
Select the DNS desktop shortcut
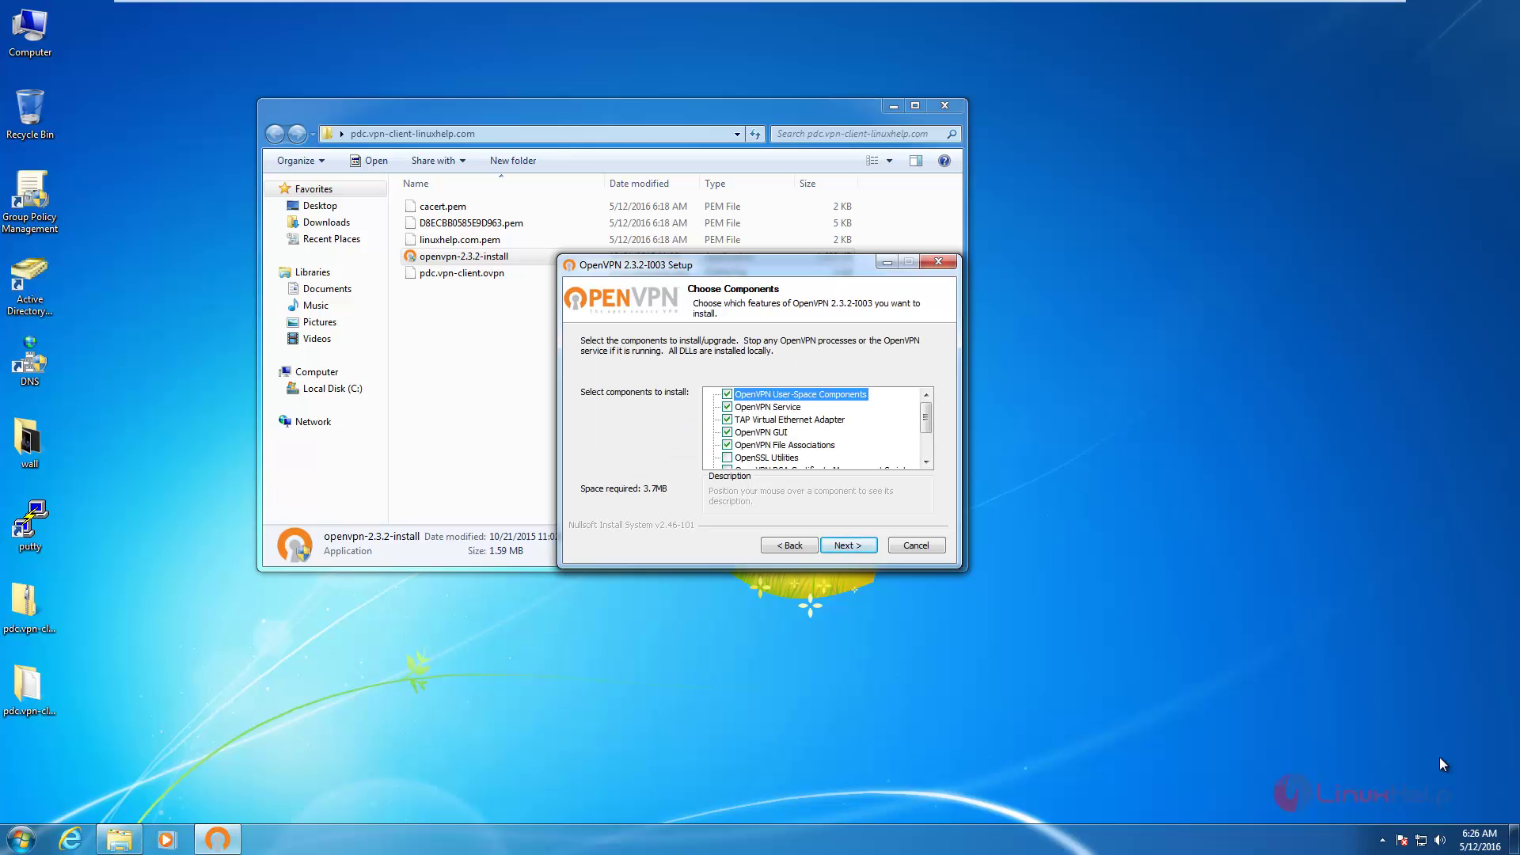[x=30, y=362]
